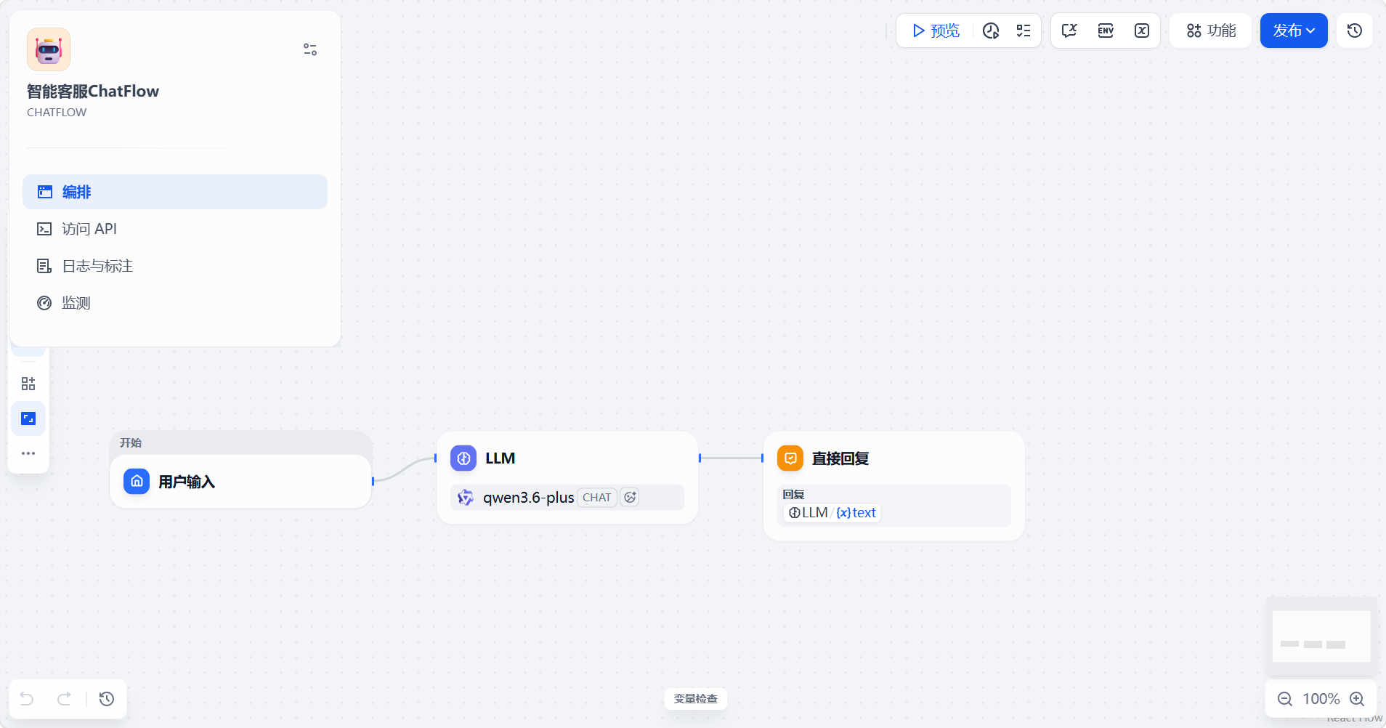Open the qwen3.6-plus model selector
The width and height of the screenshot is (1386, 728).
point(567,498)
